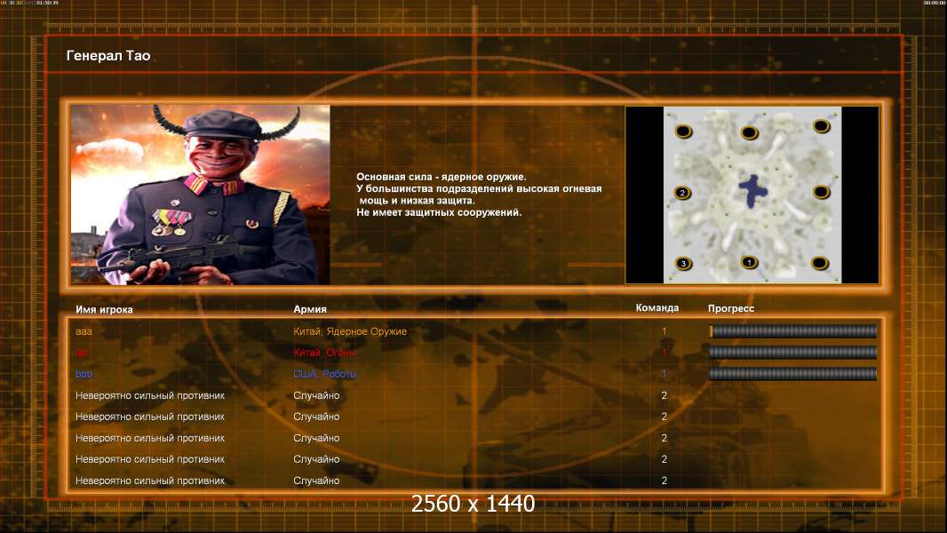This screenshot has height=533, width=947.
Task: Pick the empty start slot in minimap's top-left corner
Action: 683,131
